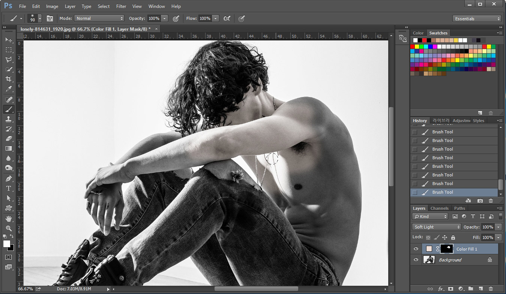
Task: Click the 66.67% zoom level field
Action: pos(26,289)
